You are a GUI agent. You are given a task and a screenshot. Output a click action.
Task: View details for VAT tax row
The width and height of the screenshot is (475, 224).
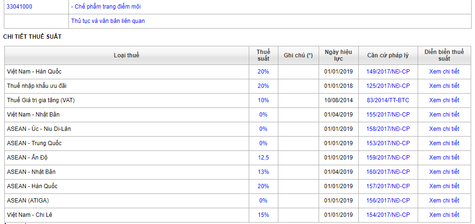tap(444, 100)
